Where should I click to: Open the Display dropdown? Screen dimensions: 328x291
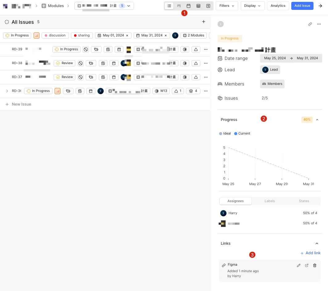coord(252,6)
